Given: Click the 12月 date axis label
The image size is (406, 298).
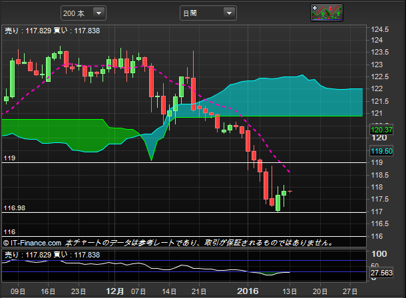Looking at the screenshot, I should tap(115, 291).
